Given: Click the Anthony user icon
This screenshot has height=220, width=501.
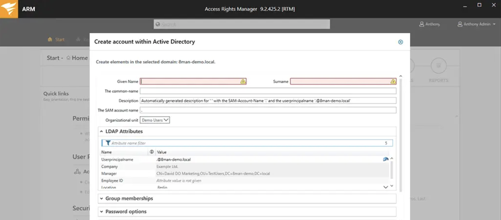Looking at the screenshot, I should 422,24.
